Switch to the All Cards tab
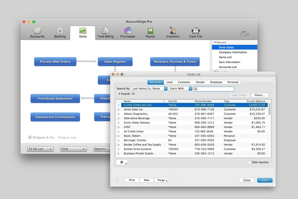298x199 pixels. (156, 82)
